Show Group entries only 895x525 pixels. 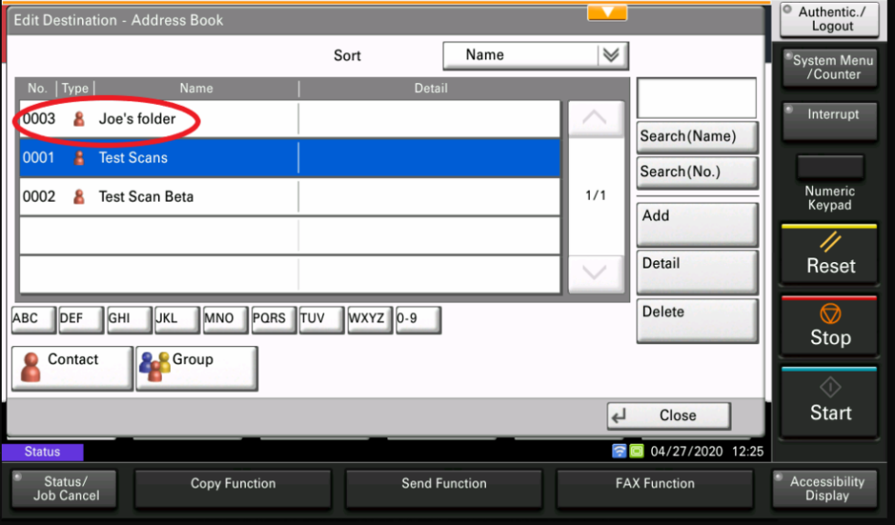pos(197,368)
